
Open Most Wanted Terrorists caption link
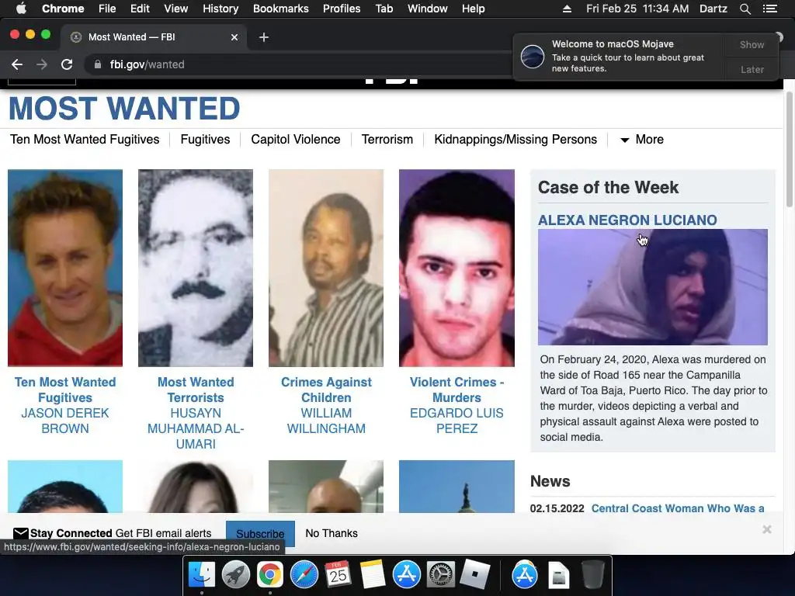pos(196,390)
